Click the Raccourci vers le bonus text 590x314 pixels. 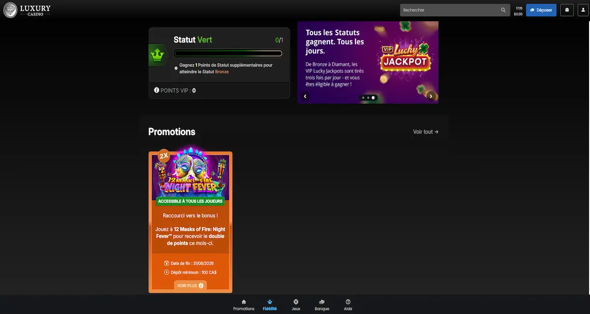[x=190, y=215]
